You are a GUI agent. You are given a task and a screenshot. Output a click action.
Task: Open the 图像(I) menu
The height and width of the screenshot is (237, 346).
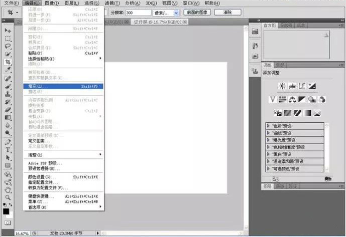click(x=52, y=3)
